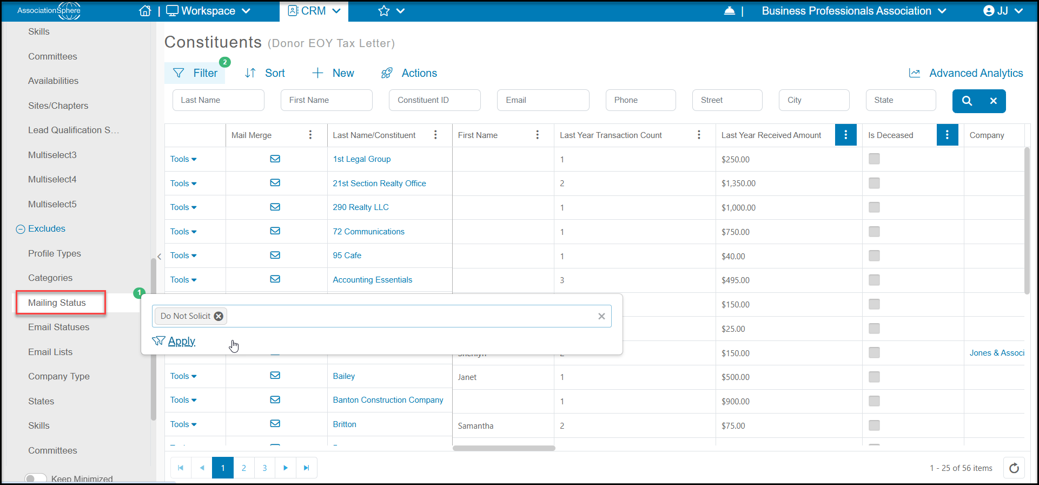Open mail merge envelope for Bailey row

pos(275,376)
